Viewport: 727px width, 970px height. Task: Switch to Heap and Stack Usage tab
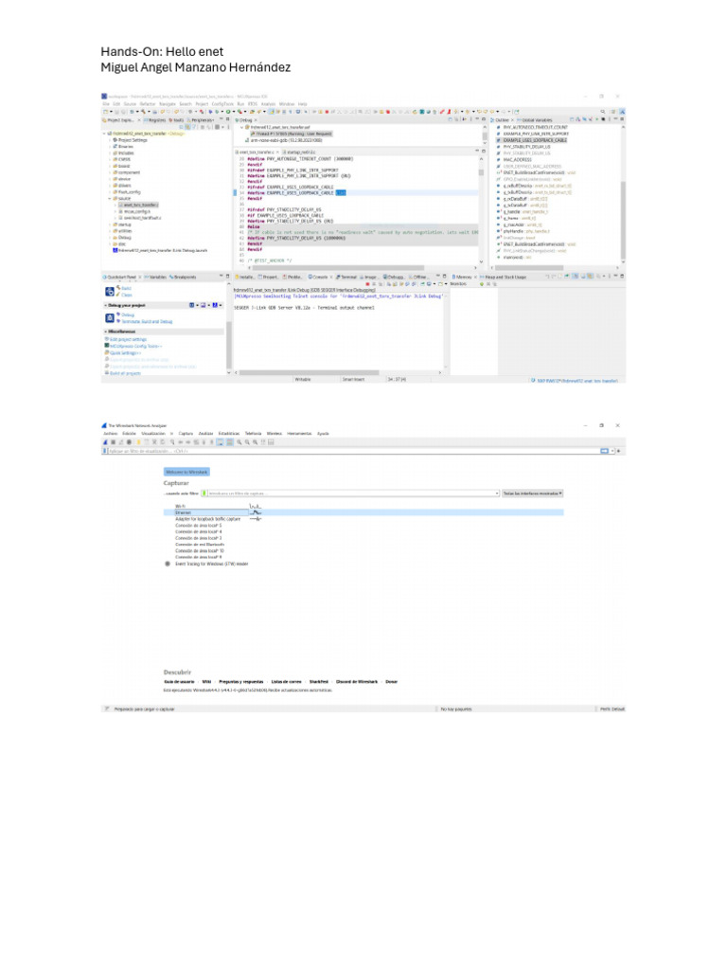tap(505, 278)
